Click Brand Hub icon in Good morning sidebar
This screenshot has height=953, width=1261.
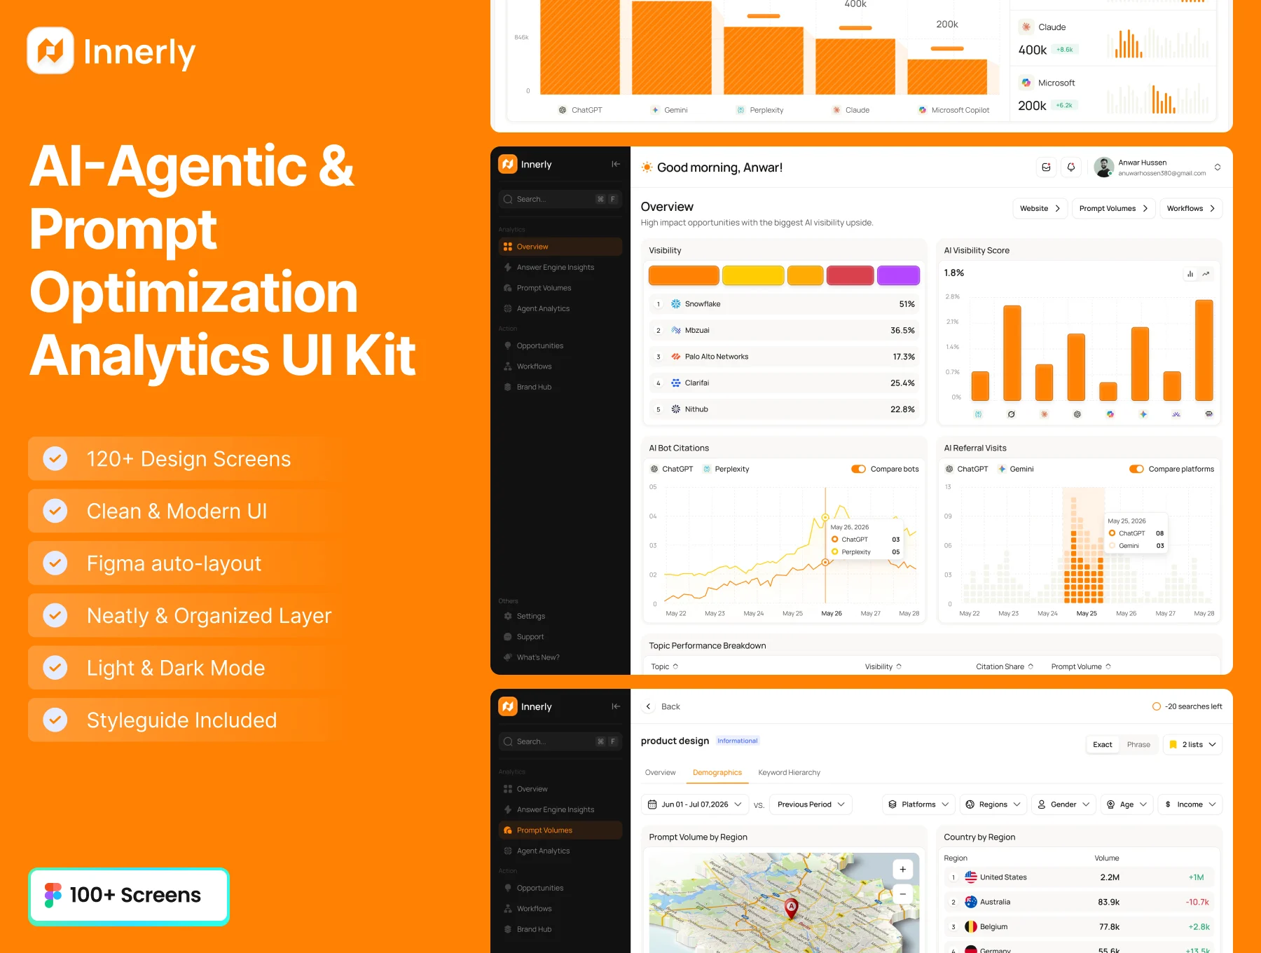tap(508, 387)
